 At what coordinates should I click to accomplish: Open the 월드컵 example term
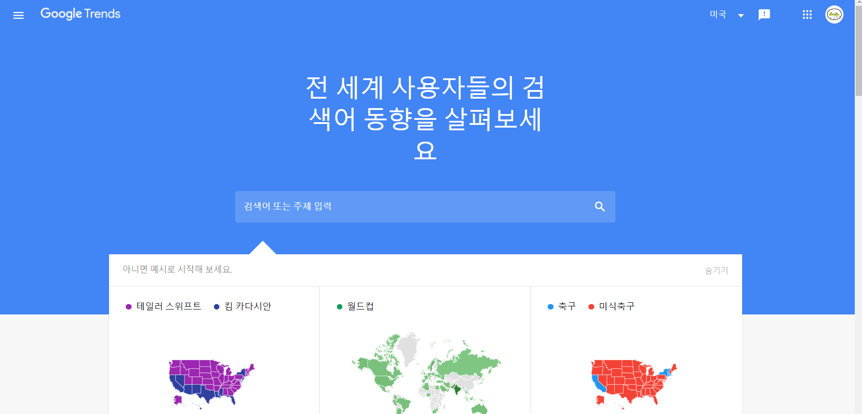coord(360,306)
